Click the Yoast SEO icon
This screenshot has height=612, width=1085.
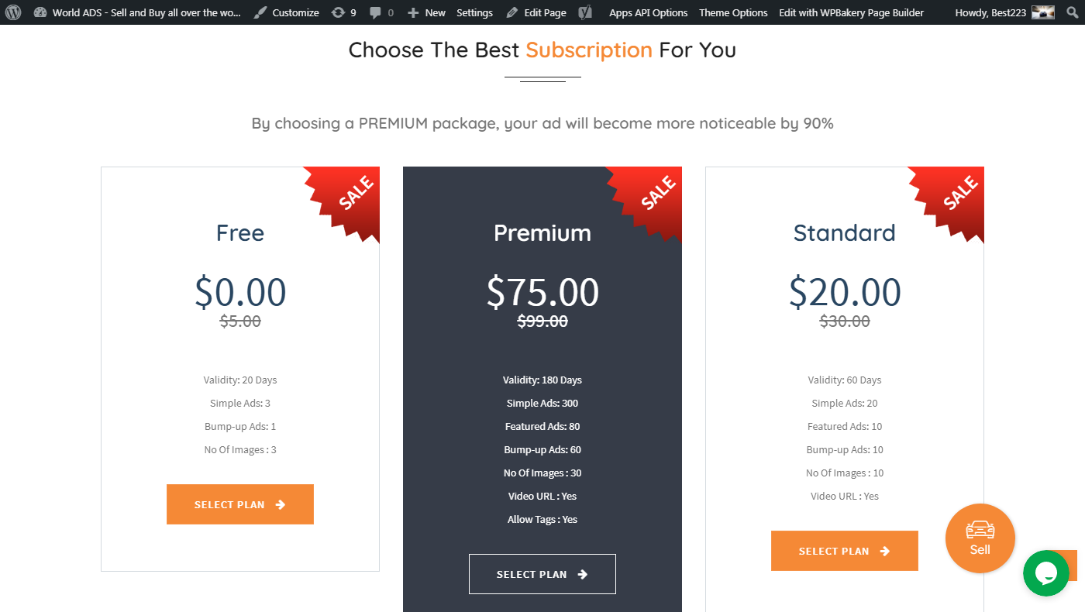(584, 12)
